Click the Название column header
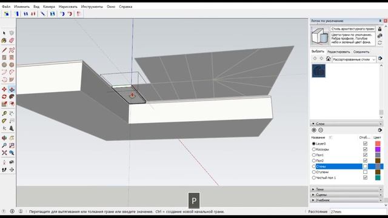Viewport: 388px width, 218px height. tap(318, 137)
